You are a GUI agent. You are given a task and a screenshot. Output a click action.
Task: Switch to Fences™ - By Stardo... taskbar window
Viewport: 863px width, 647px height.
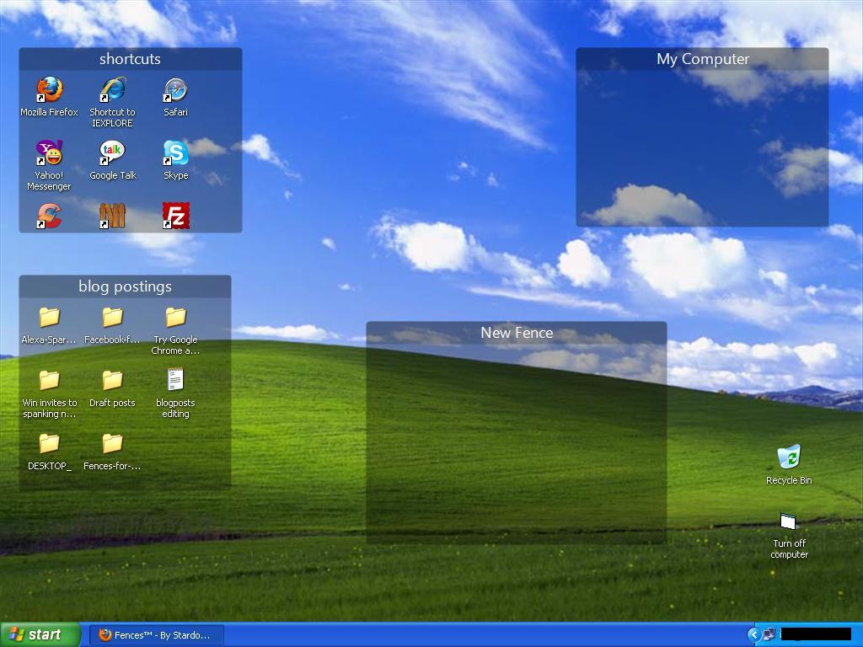click(x=157, y=635)
